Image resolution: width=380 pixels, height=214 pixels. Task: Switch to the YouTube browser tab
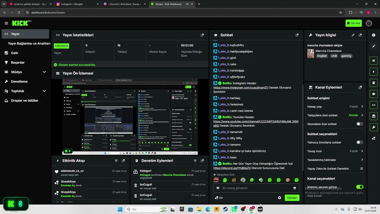30,4
